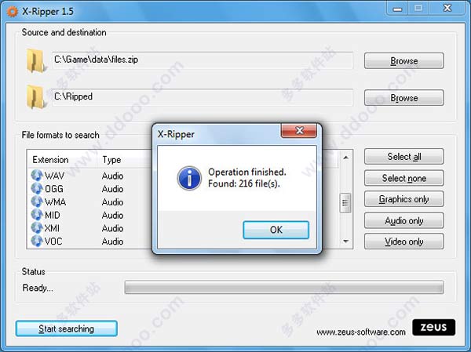Click format list scrollbar down arrow
This screenshot has width=471, height=352.
[x=345, y=241]
